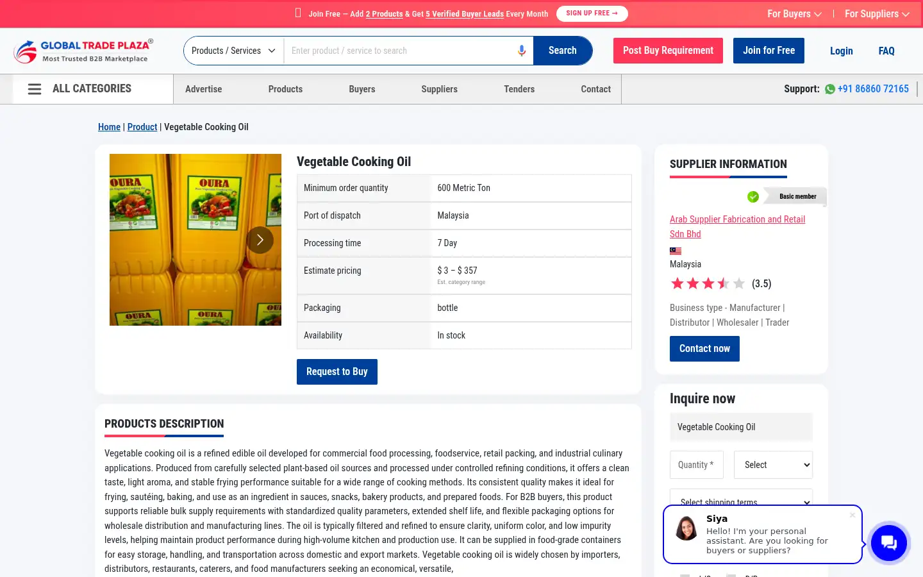
Task: Go to Home breadcrumb link
Action: (x=109, y=127)
